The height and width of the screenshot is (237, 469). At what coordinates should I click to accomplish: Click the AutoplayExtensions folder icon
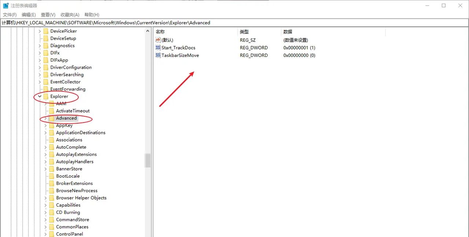pos(52,154)
